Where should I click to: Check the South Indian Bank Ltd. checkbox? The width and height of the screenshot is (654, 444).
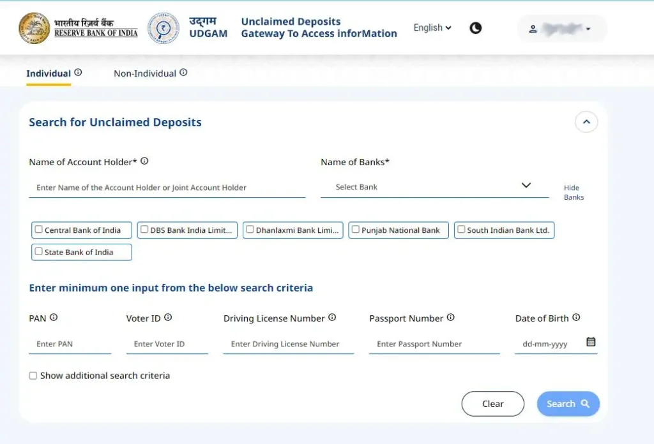pyautogui.click(x=461, y=229)
